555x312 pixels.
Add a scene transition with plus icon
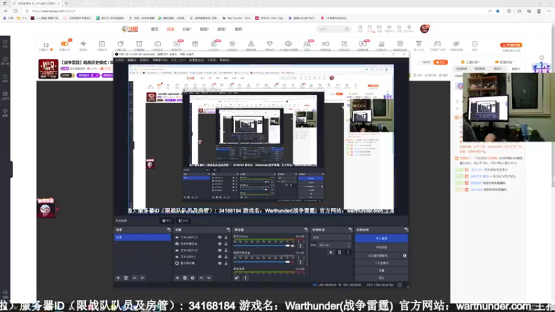click(331, 252)
